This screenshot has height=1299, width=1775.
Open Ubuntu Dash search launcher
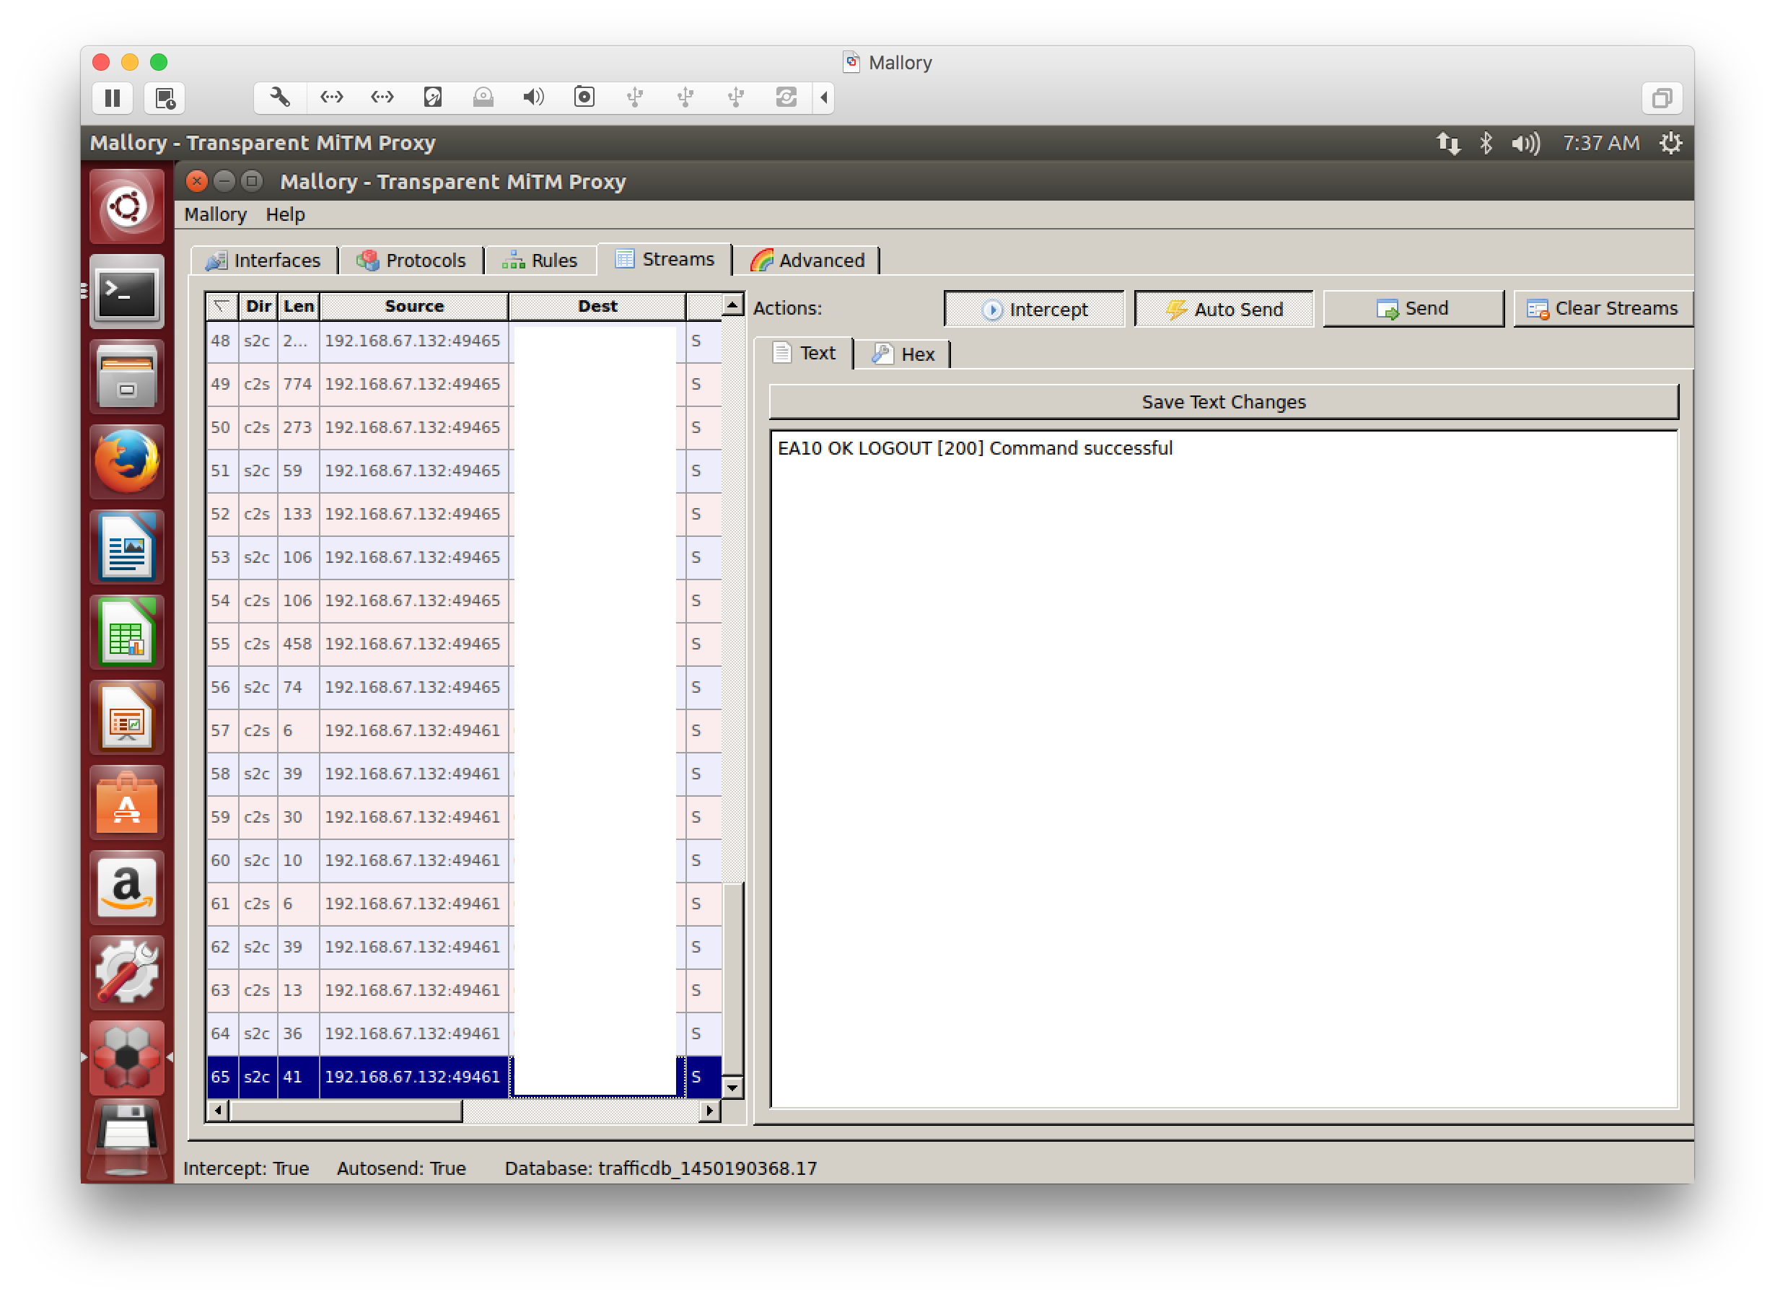pyautogui.click(x=126, y=207)
